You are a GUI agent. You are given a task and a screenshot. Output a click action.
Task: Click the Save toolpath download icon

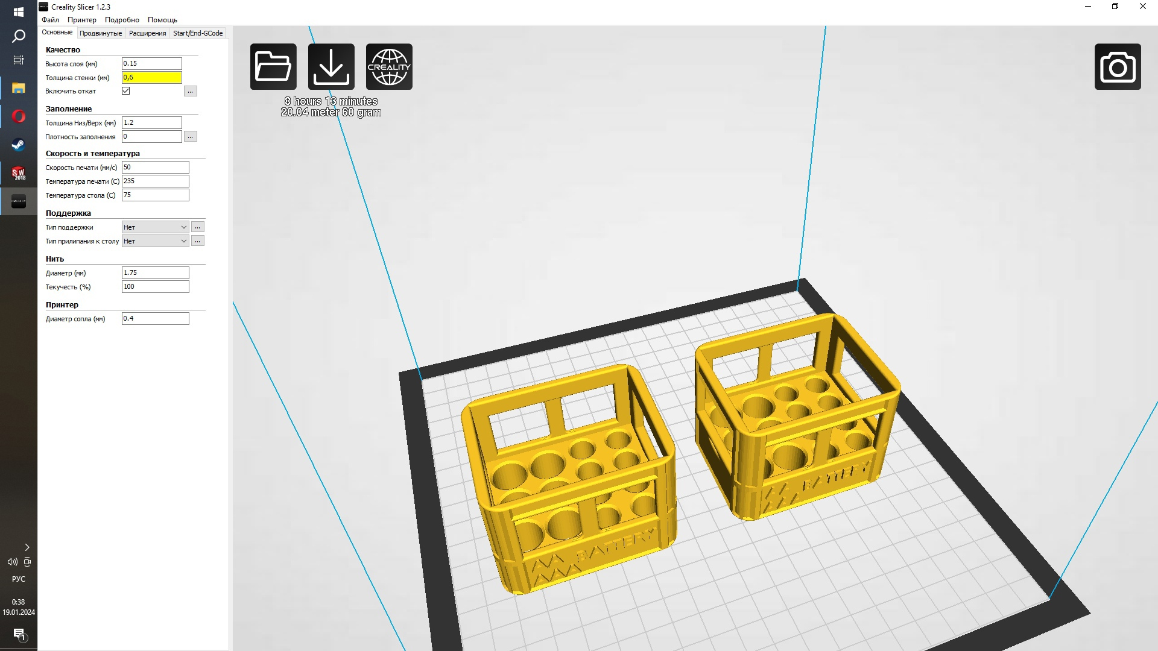pos(331,66)
